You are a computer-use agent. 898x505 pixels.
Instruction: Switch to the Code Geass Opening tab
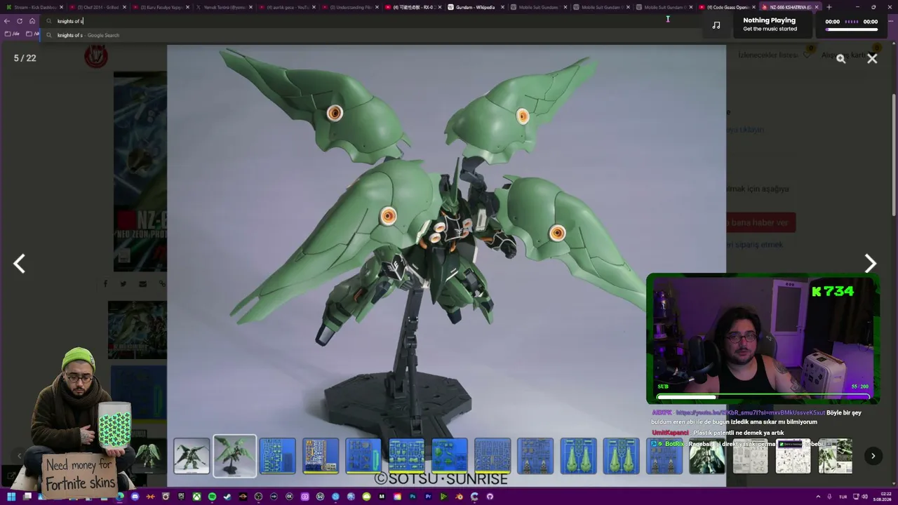(x=728, y=7)
